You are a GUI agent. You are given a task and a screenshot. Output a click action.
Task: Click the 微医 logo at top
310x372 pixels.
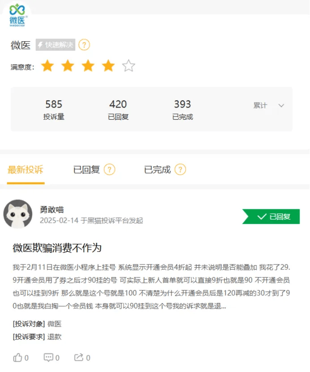tap(17, 15)
